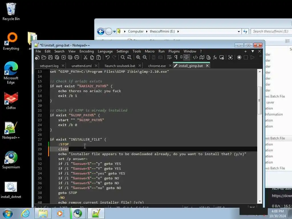Click the ':NO' label on line 39

click(62, 198)
